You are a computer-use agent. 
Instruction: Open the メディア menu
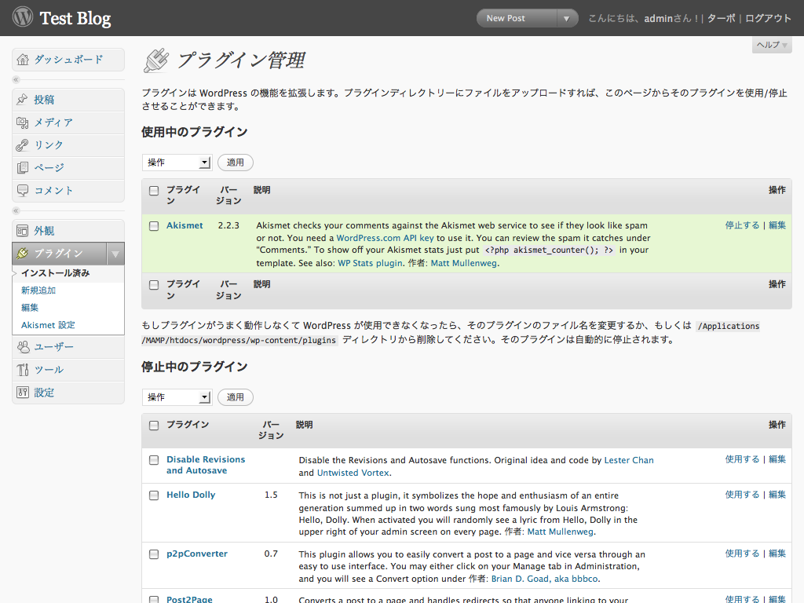click(53, 122)
